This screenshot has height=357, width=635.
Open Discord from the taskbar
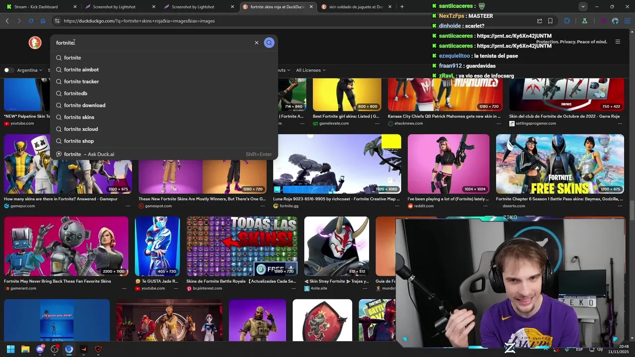point(40,349)
